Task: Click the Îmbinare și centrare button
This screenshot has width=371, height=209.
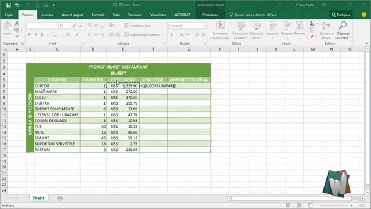Action: (x=143, y=35)
